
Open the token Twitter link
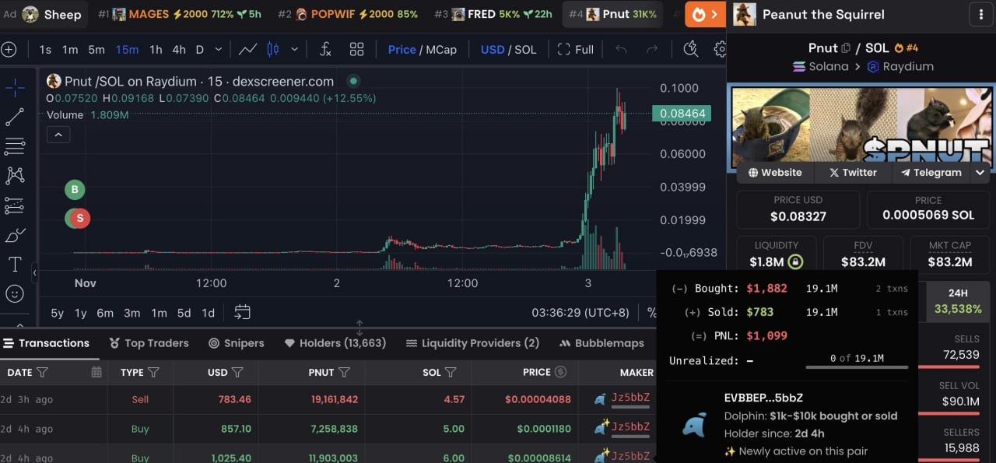tap(853, 173)
